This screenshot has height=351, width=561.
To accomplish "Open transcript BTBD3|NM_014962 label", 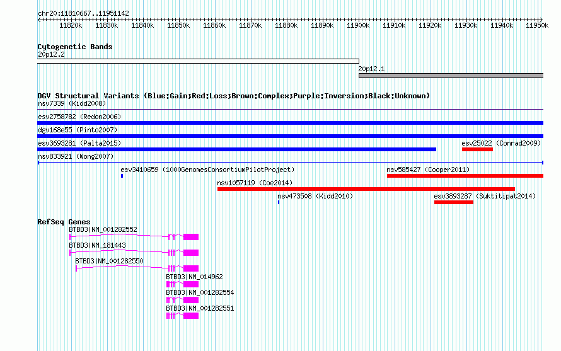I will click(x=194, y=277).
